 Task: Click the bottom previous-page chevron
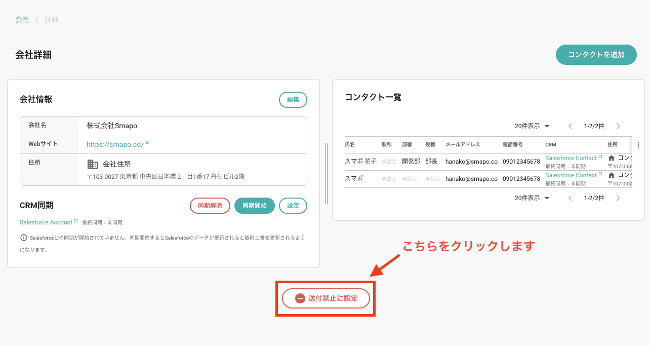pos(571,198)
